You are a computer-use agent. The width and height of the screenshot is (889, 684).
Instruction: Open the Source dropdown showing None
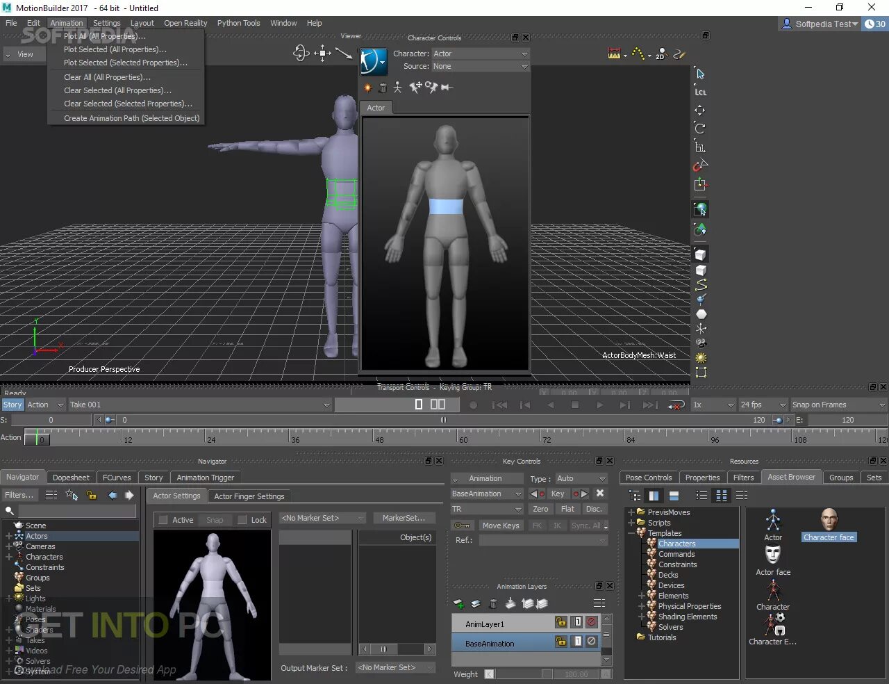481,66
